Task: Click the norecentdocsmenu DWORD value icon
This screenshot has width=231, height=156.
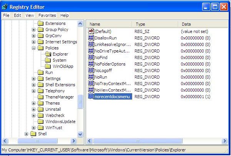Action: point(91,96)
